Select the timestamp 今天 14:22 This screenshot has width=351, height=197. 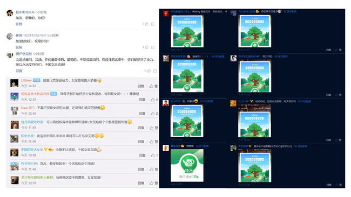(x=29, y=86)
